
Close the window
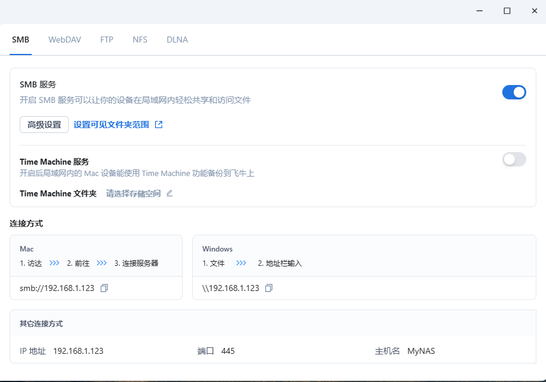click(535, 11)
